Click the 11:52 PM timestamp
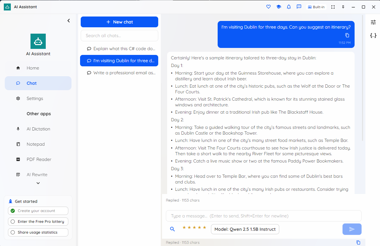 tap(344, 43)
